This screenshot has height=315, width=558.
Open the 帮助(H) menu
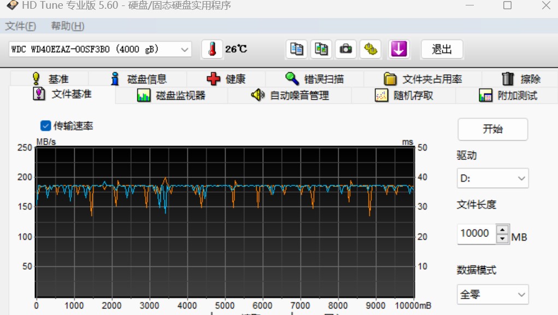click(x=68, y=26)
